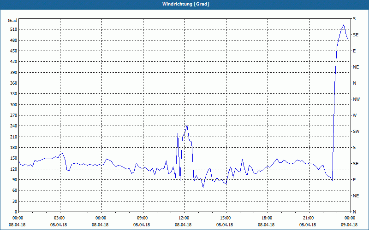The width and height of the screenshot is (369, 230).
Task: Choose the 300 y-axis label
Action: click(x=14, y=105)
